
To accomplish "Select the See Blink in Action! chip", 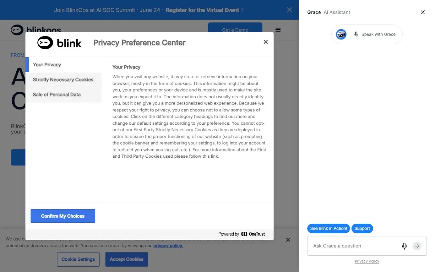I will pyautogui.click(x=328, y=228).
